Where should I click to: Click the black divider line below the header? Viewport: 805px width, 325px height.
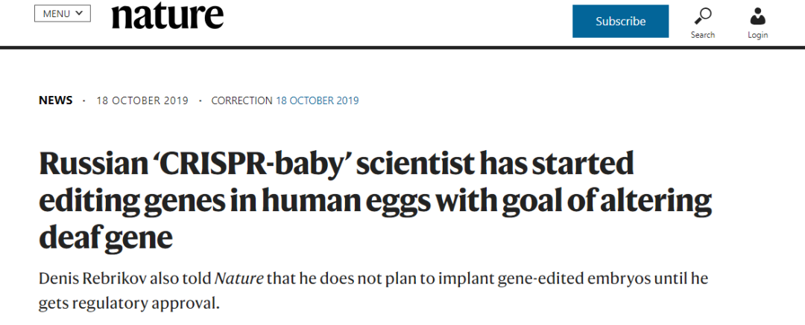[x=402, y=48]
